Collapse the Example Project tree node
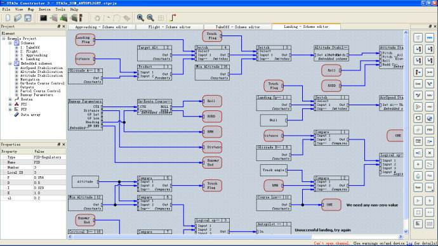 point(4,39)
